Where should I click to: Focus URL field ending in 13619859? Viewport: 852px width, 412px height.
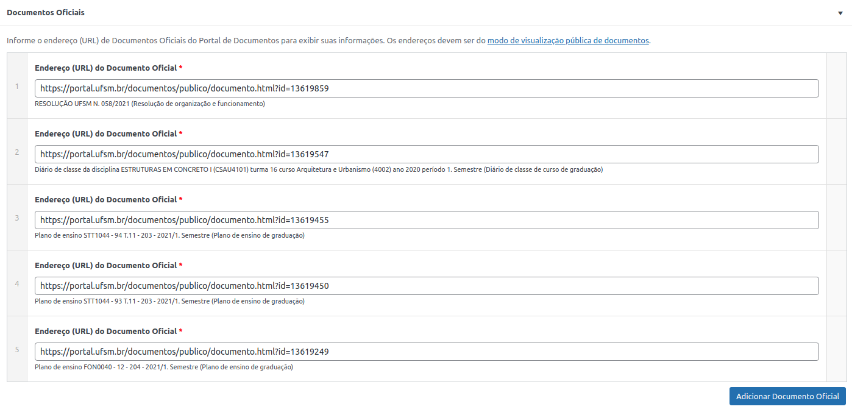click(x=427, y=88)
